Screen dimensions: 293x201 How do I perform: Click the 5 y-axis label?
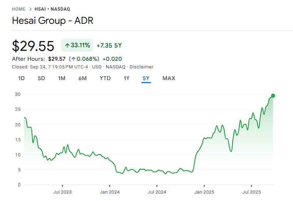click(19, 170)
